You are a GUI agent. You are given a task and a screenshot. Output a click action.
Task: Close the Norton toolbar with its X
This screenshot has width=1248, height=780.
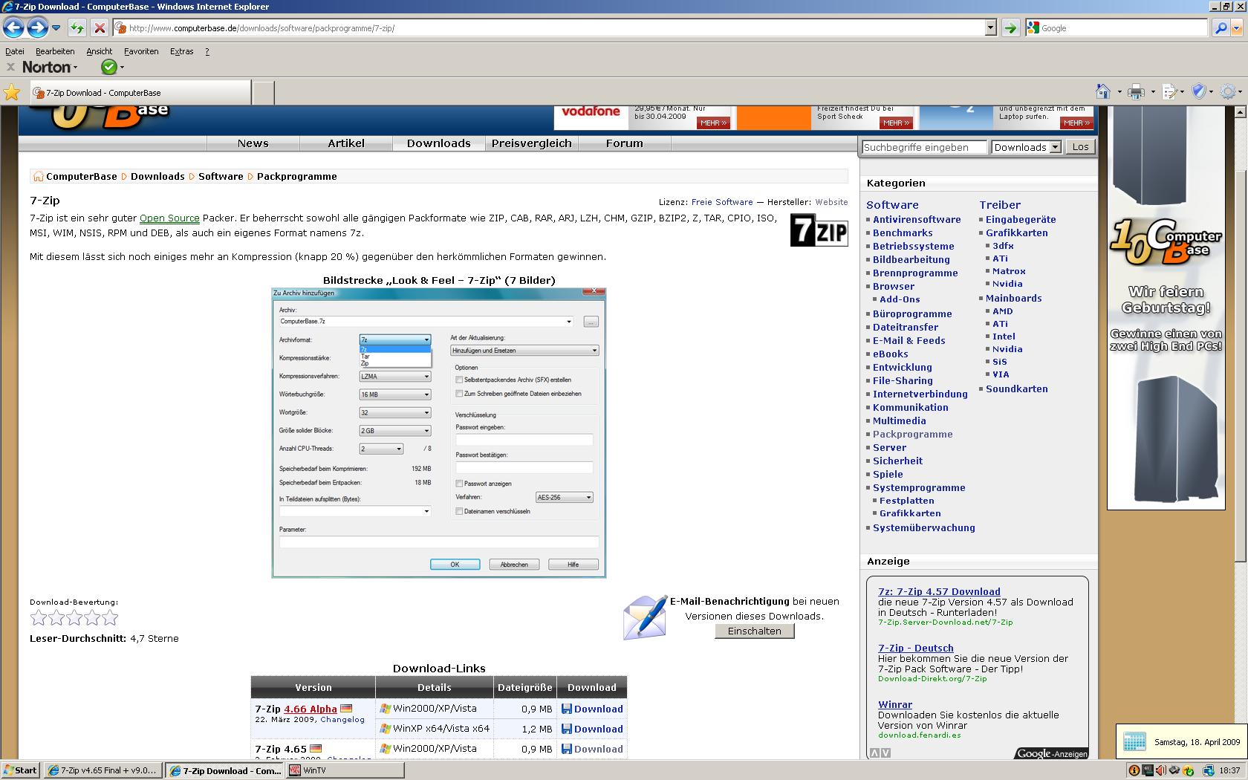point(10,67)
